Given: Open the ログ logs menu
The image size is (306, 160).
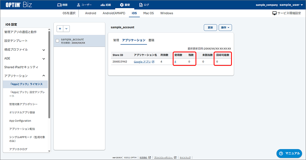Looking at the screenshot, I should (144, 5).
